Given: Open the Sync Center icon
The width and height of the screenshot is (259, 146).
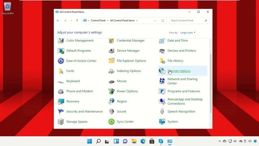Looking at the screenshot, I should (112, 122).
